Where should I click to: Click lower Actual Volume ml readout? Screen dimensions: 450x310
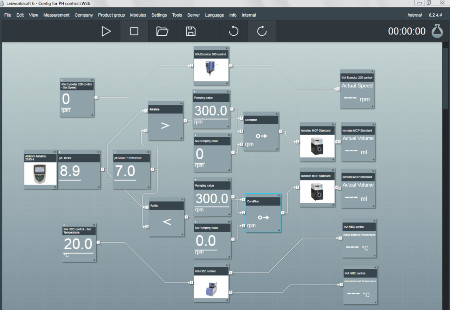click(x=356, y=198)
